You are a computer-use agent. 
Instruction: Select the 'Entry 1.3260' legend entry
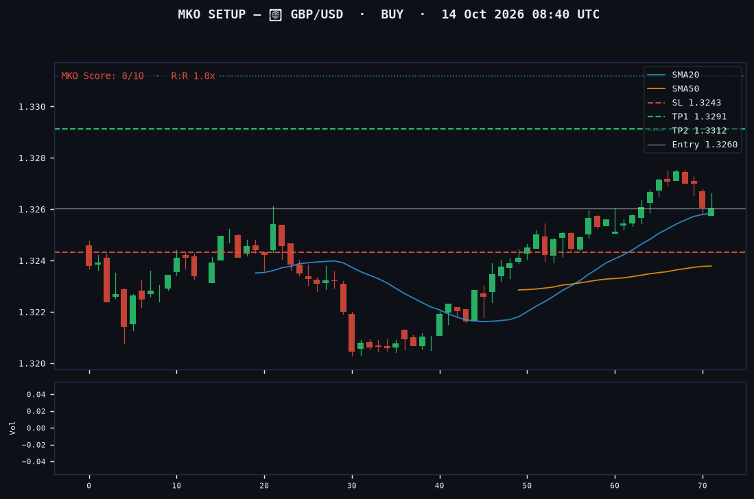click(705, 145)
